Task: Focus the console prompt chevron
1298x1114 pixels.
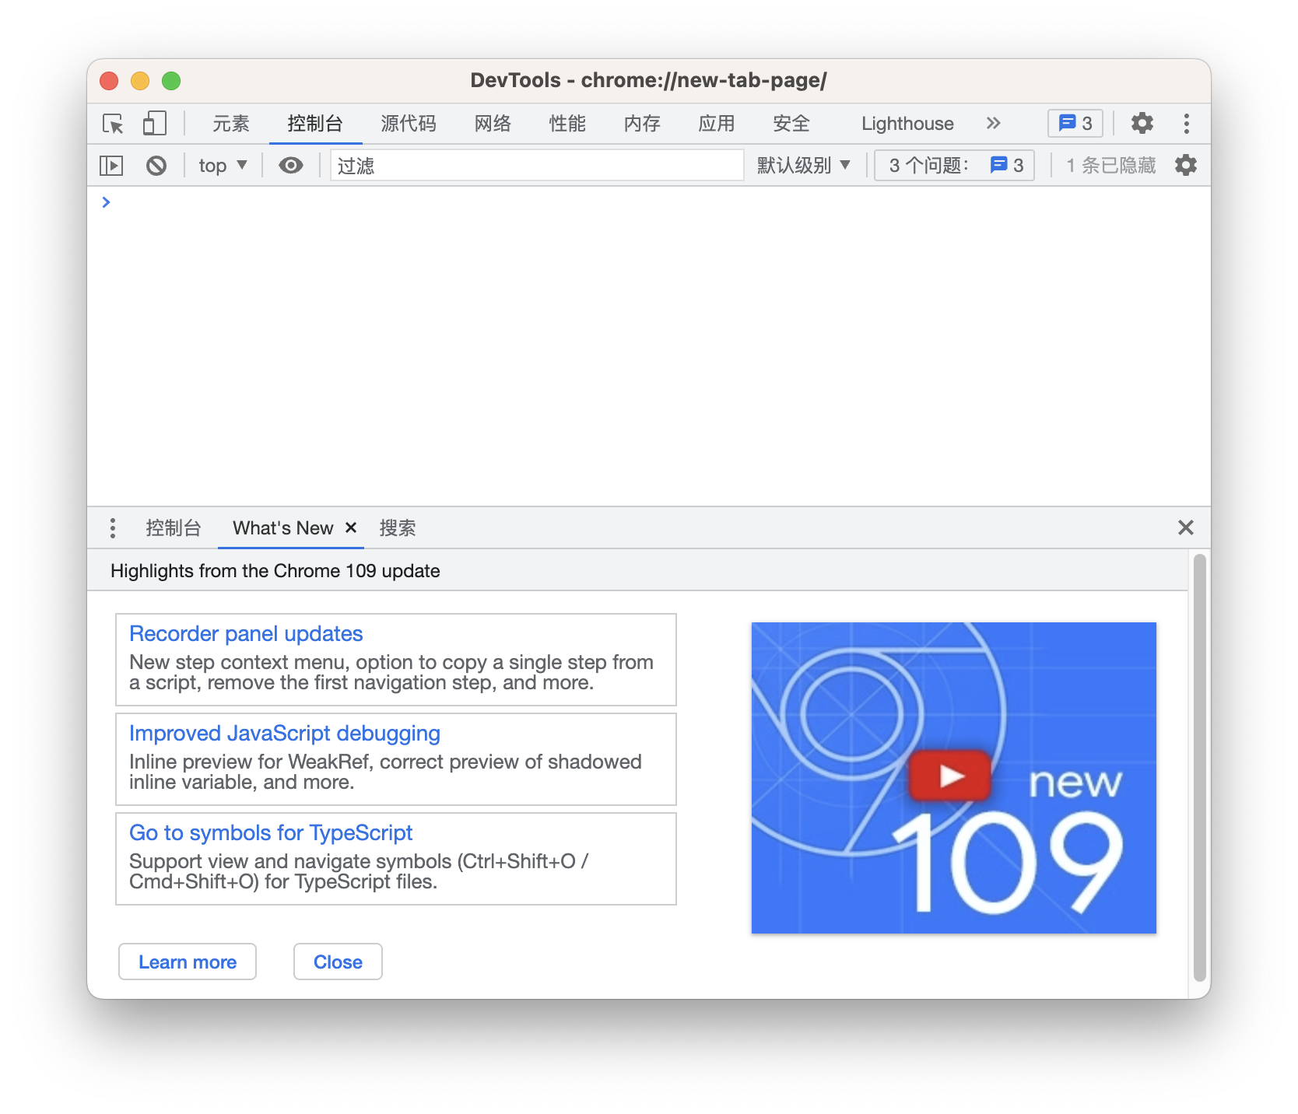Action: (x=106, y=202)
